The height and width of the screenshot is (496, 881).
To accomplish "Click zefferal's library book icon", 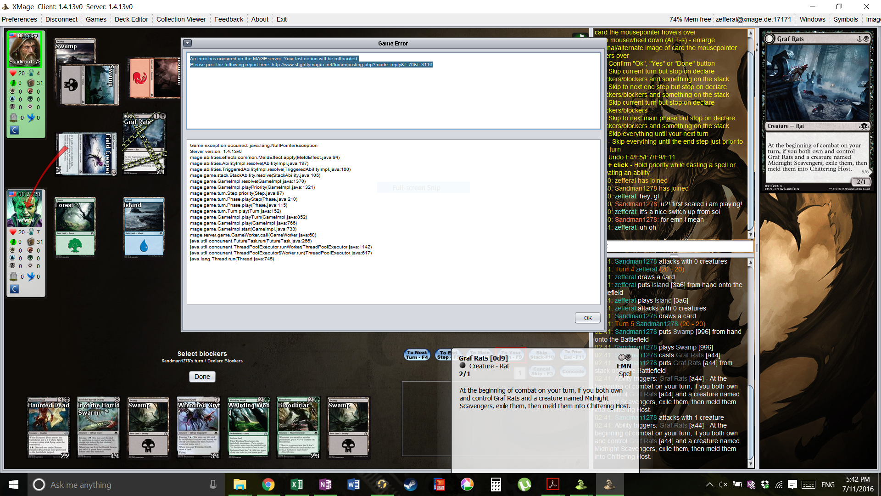I will coord(31,242).
